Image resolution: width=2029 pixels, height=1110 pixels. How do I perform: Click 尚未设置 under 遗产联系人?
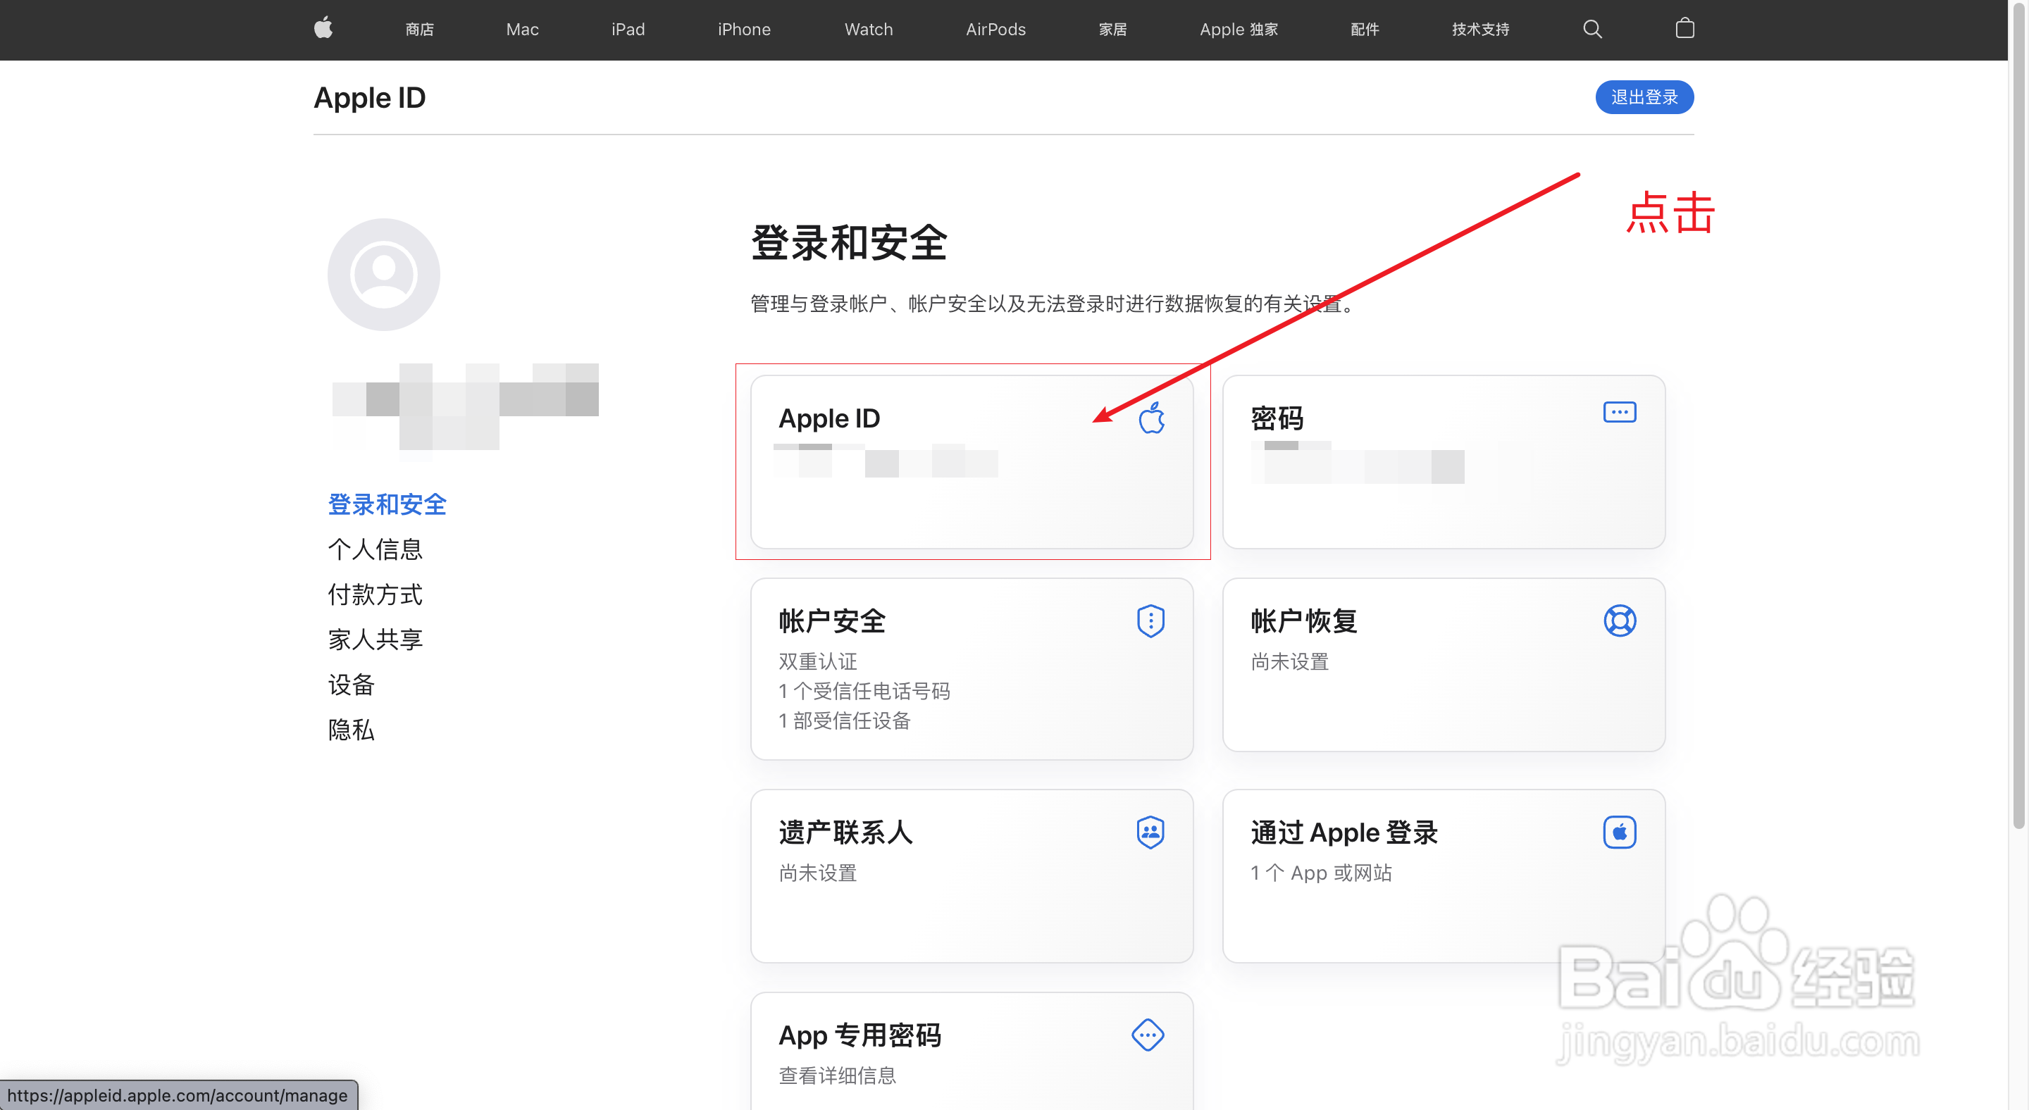coord(817,872)
